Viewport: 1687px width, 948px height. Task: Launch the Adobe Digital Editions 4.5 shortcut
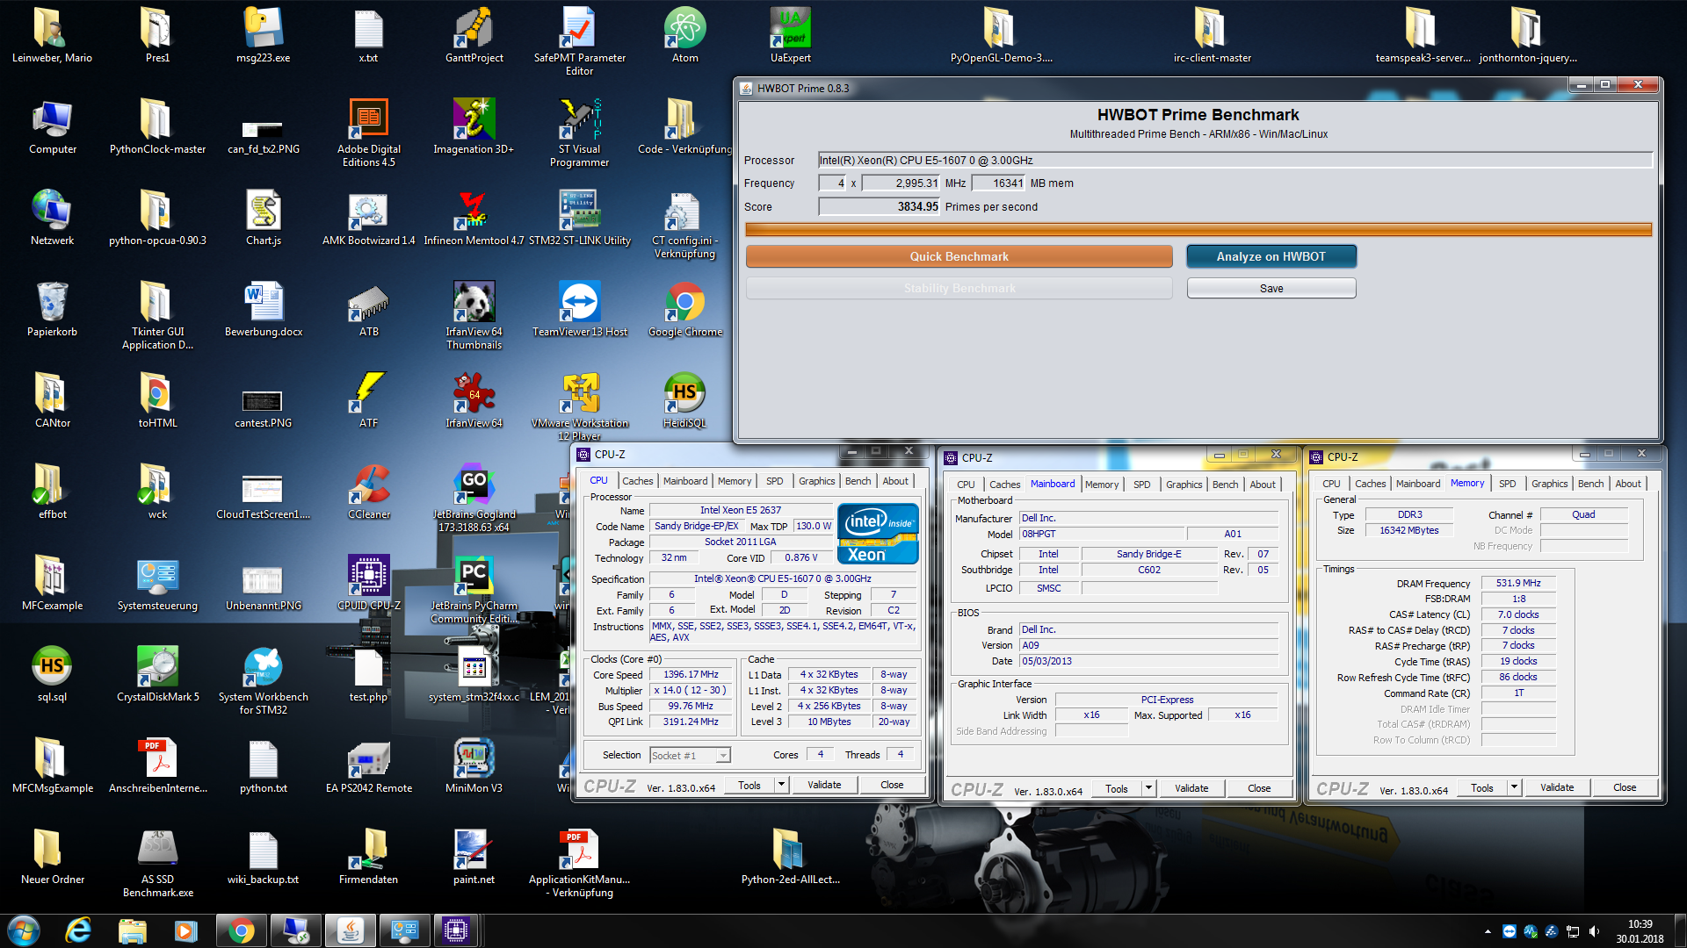pyautogui.click(x=368, y=132)
